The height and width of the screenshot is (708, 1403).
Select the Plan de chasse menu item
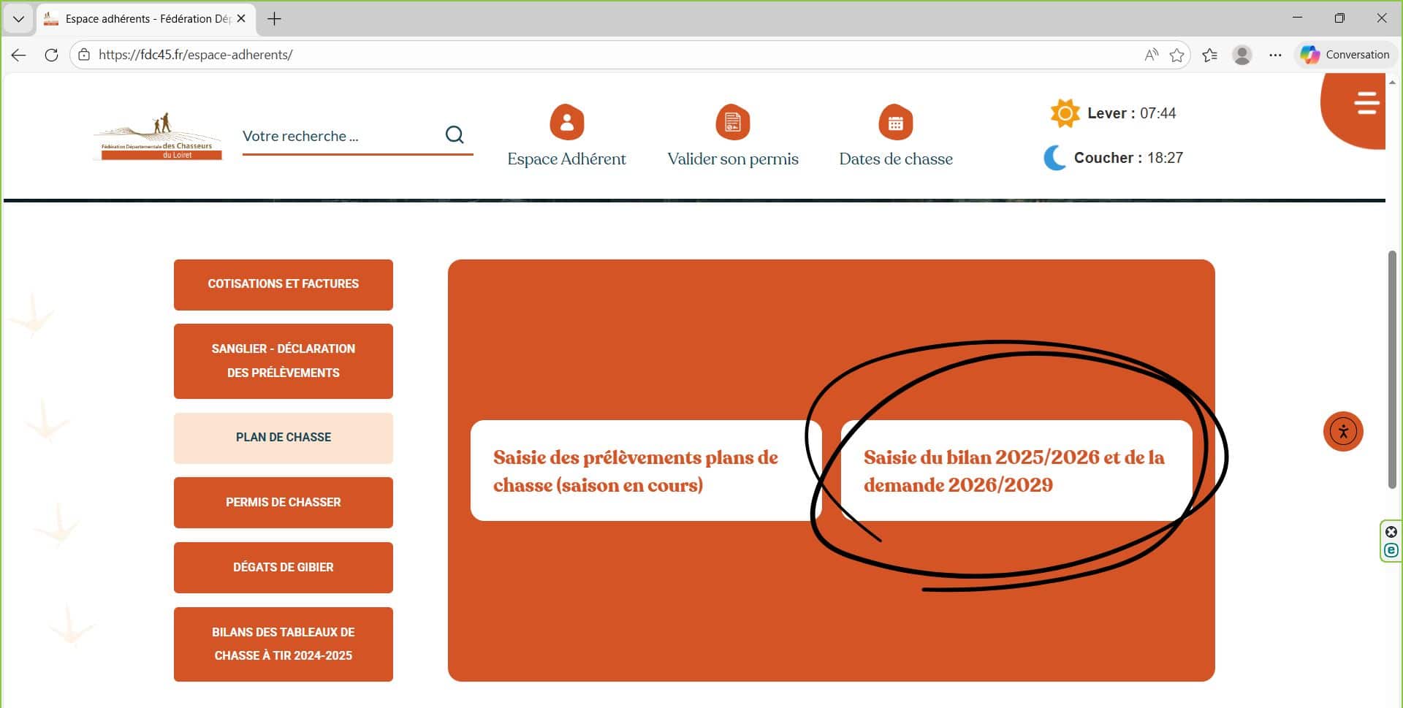coord(283,437)
